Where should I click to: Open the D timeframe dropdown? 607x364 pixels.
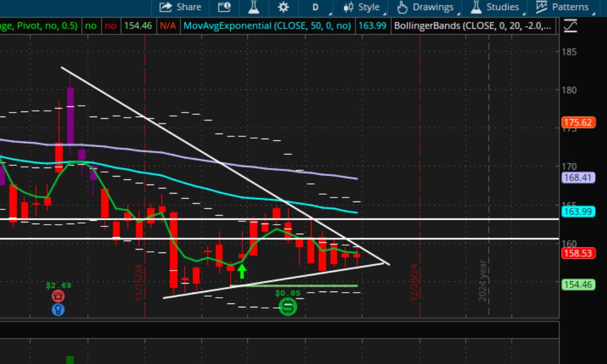(x=315, y=7)
